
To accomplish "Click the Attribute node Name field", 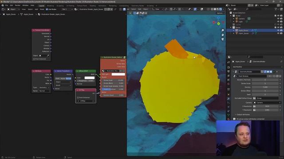I will 44,91.
